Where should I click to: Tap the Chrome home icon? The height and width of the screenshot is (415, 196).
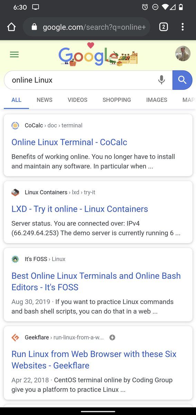coord(11,27)
